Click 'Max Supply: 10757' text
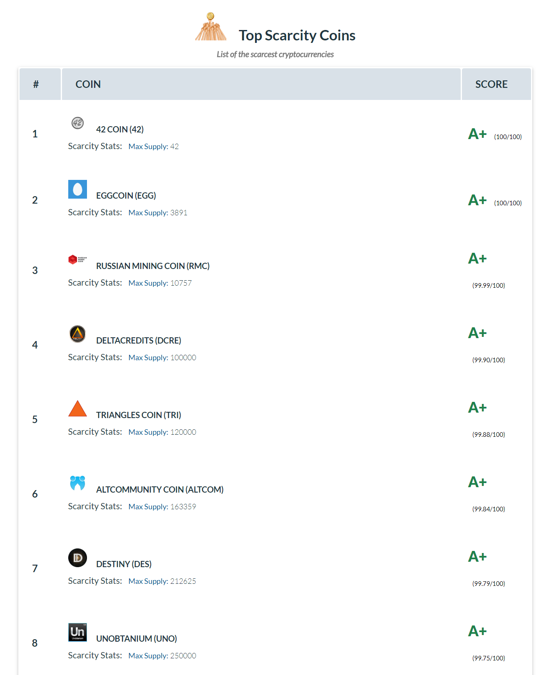The image size is (551, 675). (x=160, y=283)
